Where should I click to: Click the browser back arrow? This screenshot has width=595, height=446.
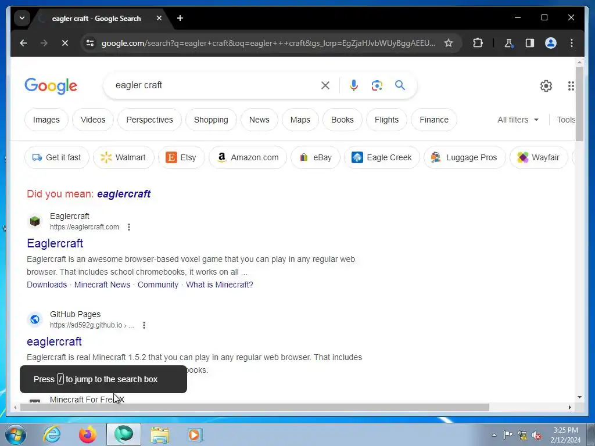coord(23,43)
